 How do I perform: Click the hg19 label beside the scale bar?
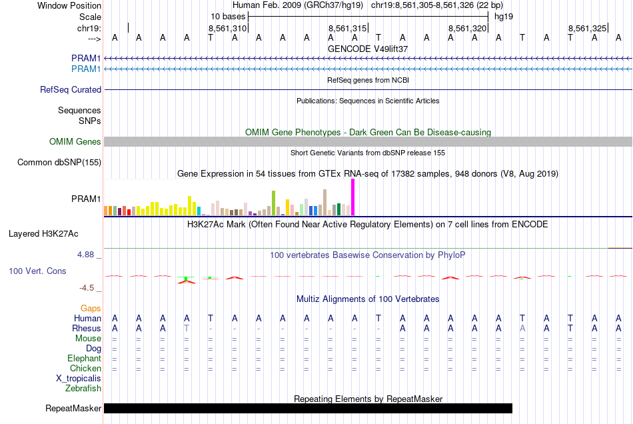coord(504,17)
